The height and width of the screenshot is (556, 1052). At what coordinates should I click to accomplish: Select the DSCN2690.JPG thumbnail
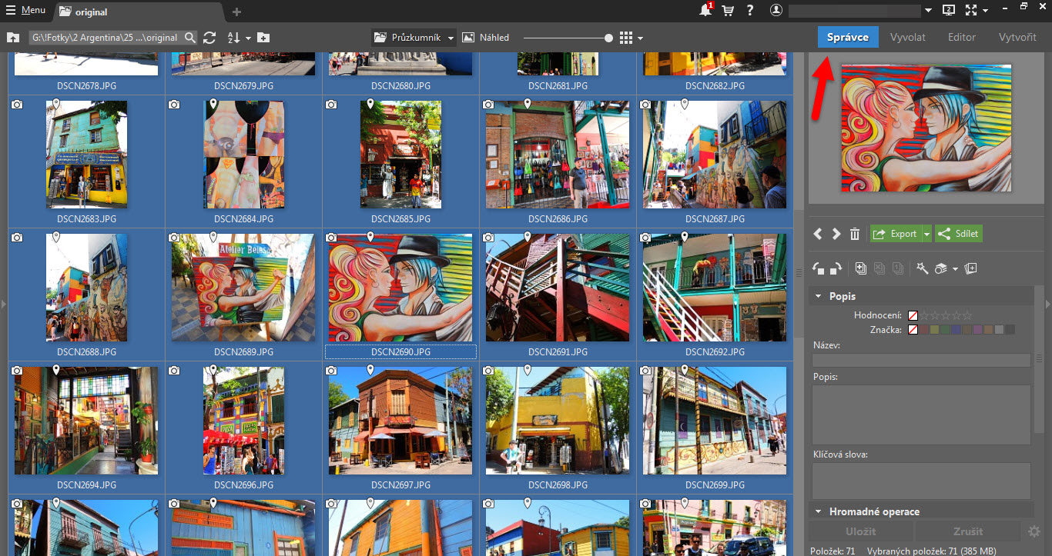[400, 288]
